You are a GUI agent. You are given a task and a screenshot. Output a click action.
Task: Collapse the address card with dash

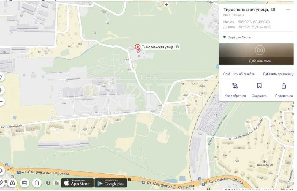(288, 9)
